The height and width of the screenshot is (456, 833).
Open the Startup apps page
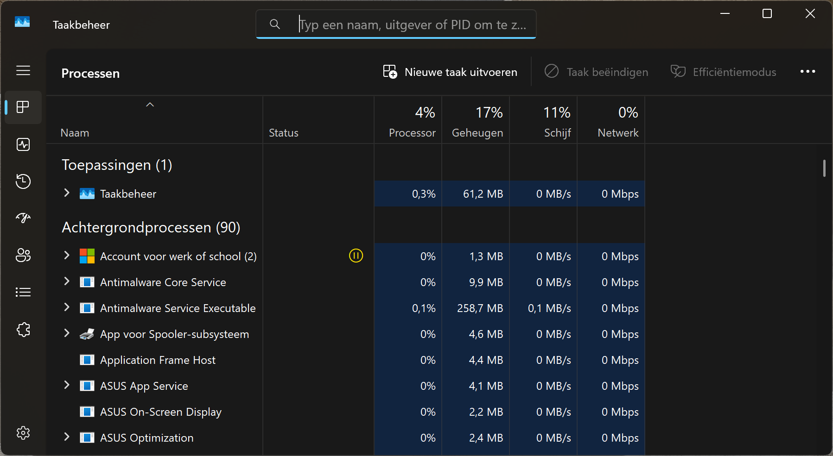click(23, 218)
